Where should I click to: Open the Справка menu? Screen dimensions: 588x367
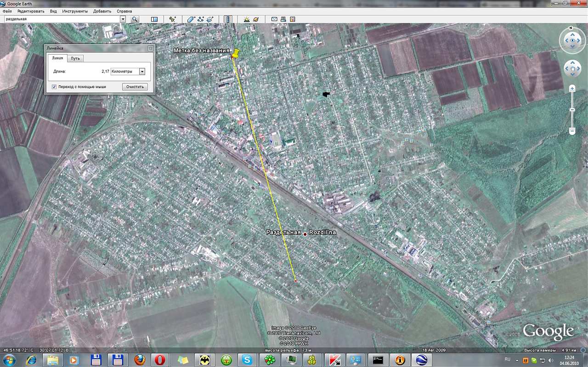[x=124, y=11]
